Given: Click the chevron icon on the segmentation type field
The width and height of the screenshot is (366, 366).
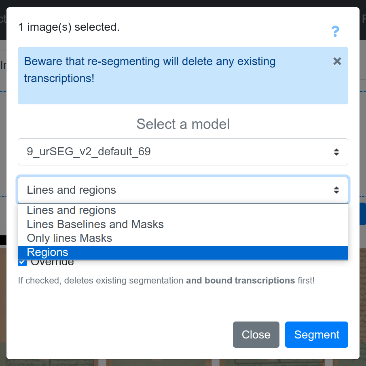Looking at the screenshot, I should [336, 190].
